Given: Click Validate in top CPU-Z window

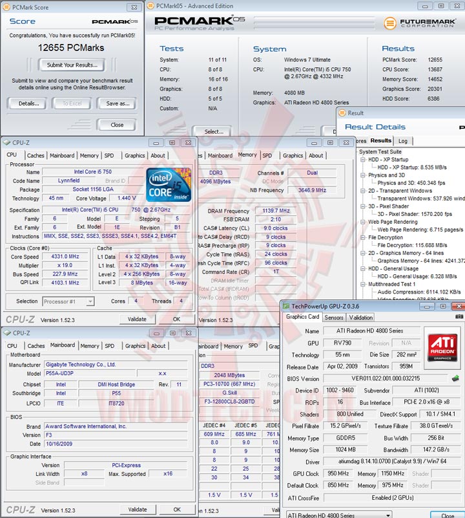Looking at the screenshot, I should tap(137, 319).
